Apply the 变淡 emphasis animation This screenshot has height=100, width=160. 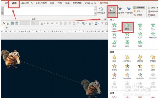click(x=140, y=67)
